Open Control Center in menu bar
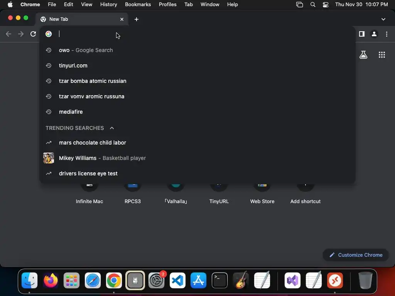Image resolution: width=395 pixels, height=296 pixels. click(326, 5)
